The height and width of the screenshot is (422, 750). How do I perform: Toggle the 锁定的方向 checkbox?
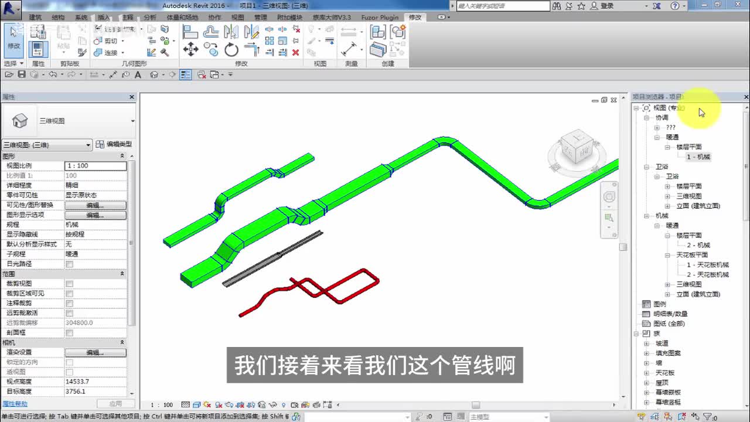tap(70, 362)
